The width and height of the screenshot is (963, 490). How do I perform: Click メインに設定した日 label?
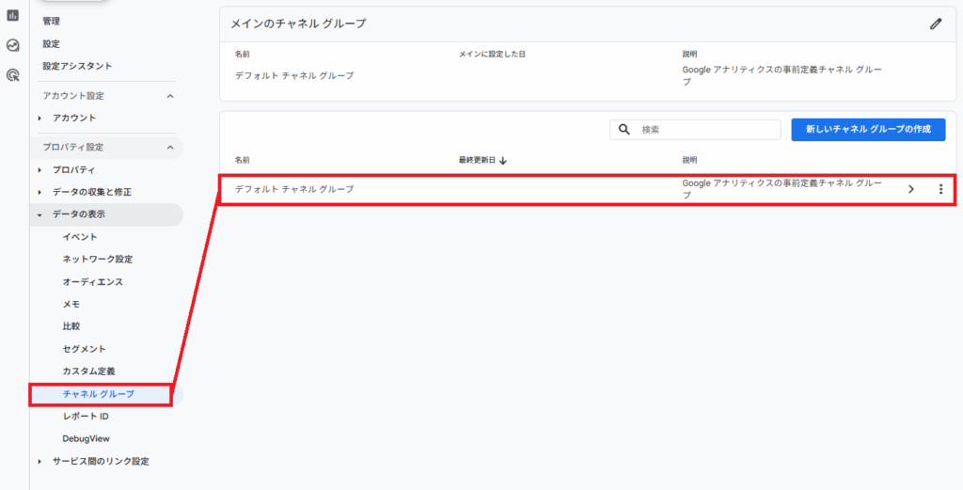tap(492, 55)
